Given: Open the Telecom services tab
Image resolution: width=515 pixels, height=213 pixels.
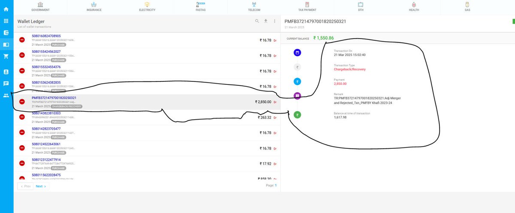Looking at the screenshot, I should 254,6.
